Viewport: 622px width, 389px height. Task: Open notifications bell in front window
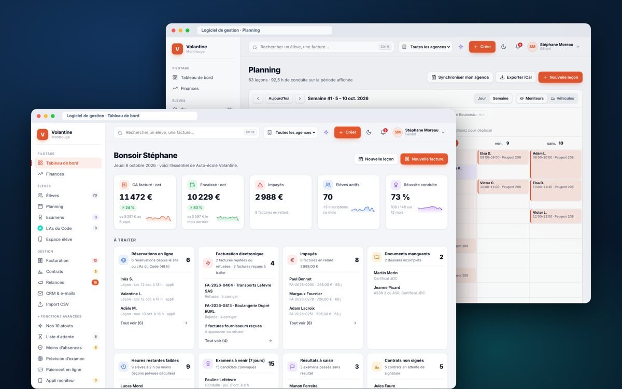pos(383,132)
